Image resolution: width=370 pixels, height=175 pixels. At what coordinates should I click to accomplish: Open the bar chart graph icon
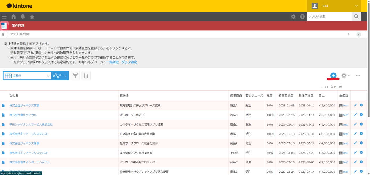coord(86,76)
